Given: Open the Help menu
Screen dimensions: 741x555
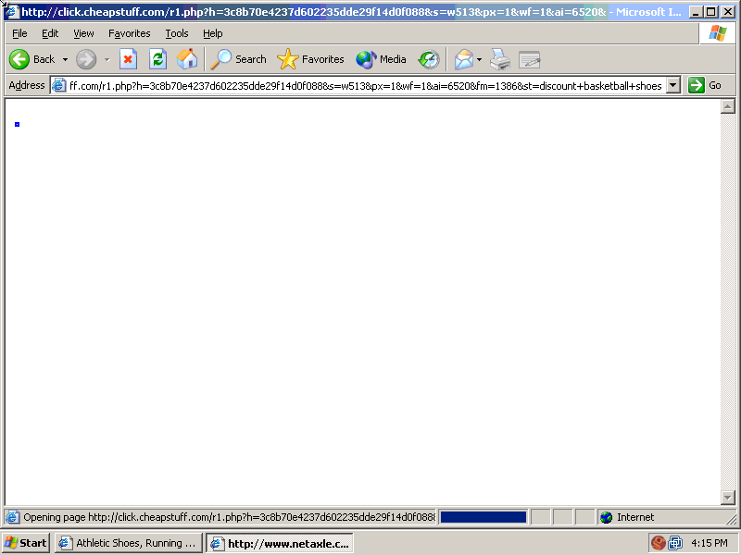Looking at the screenshot, I should click(x=213, y=33).
